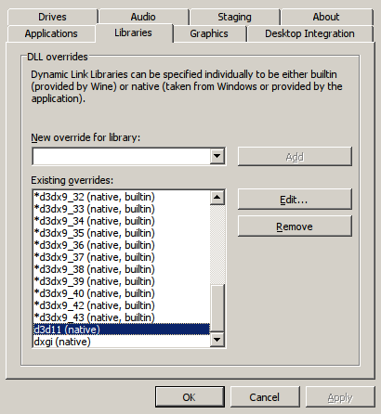Click the overrides list scrollbar thumb
381x414 pixels.
[217, 308]
